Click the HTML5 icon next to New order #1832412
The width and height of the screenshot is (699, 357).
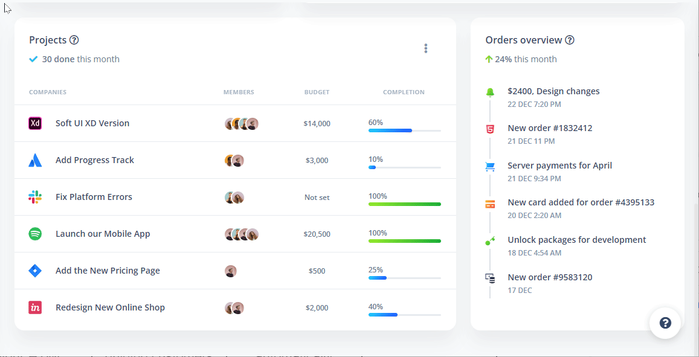coord(490,129)
